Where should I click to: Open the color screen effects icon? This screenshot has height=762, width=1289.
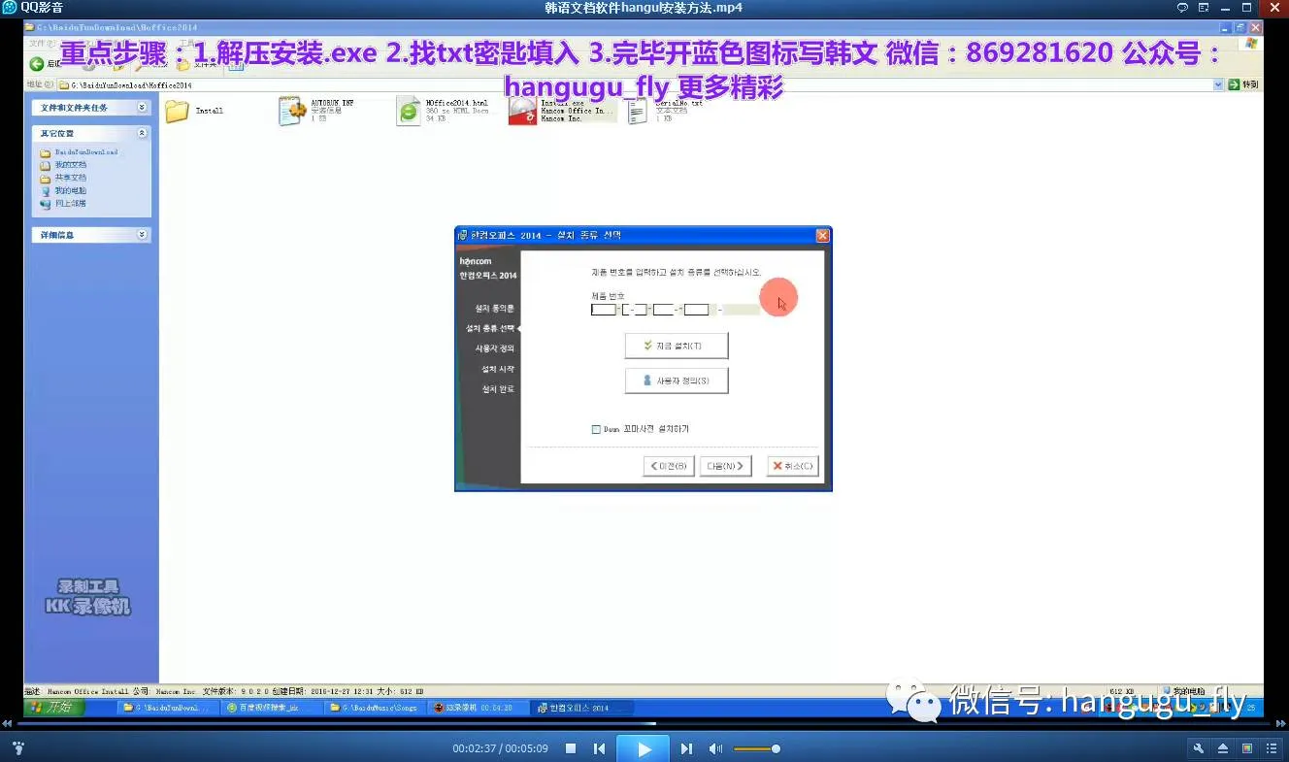[x=1247, y=748]
